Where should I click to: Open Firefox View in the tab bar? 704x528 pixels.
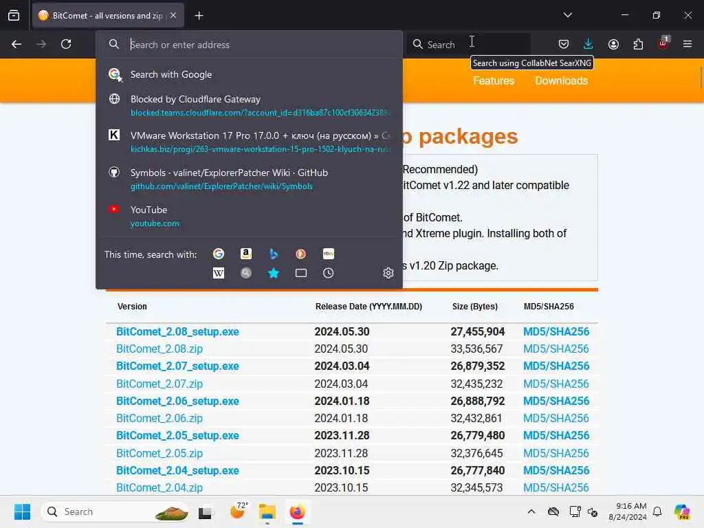tap(14, 15)
